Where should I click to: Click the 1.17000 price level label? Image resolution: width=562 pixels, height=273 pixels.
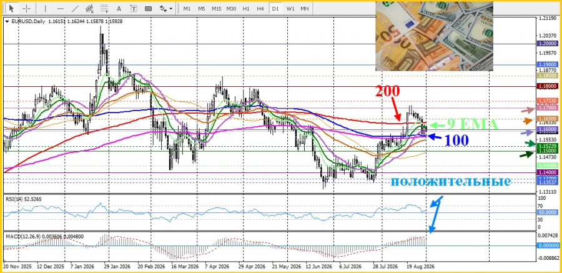coord(546,107)
